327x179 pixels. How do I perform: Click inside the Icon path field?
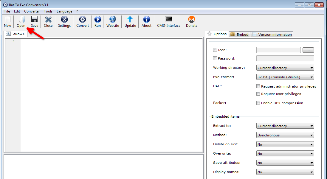point(278,50)
